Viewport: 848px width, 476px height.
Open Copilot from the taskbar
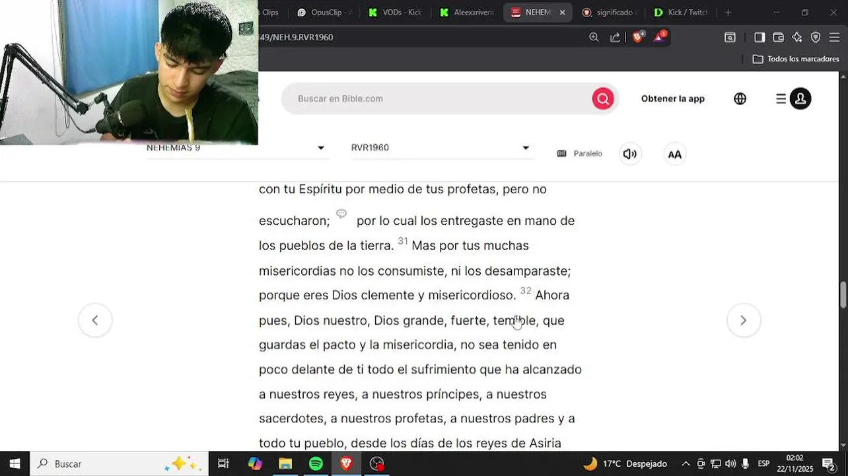coord(255,463)
